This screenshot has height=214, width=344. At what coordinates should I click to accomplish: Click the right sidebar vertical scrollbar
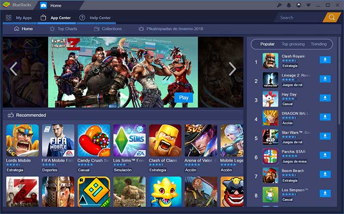click(340, 81)
